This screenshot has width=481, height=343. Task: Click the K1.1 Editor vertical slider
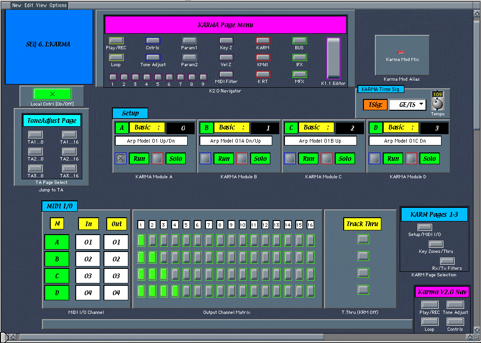[333, 58]
